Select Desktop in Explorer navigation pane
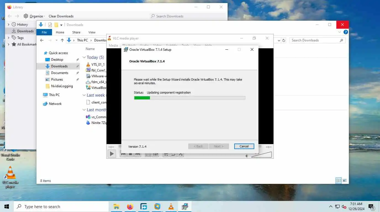The image size is (380, 212). pos(57,60)
